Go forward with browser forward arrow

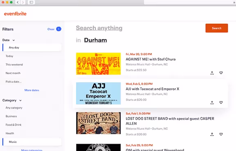23,2
